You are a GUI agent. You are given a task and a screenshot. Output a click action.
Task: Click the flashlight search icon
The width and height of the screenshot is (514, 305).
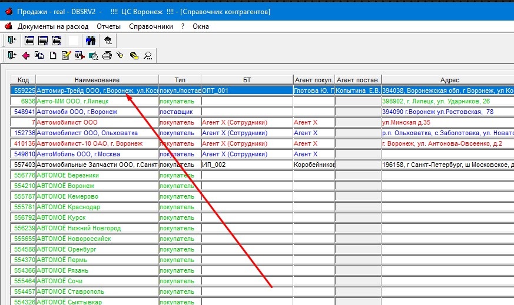[x=120, y=55]
